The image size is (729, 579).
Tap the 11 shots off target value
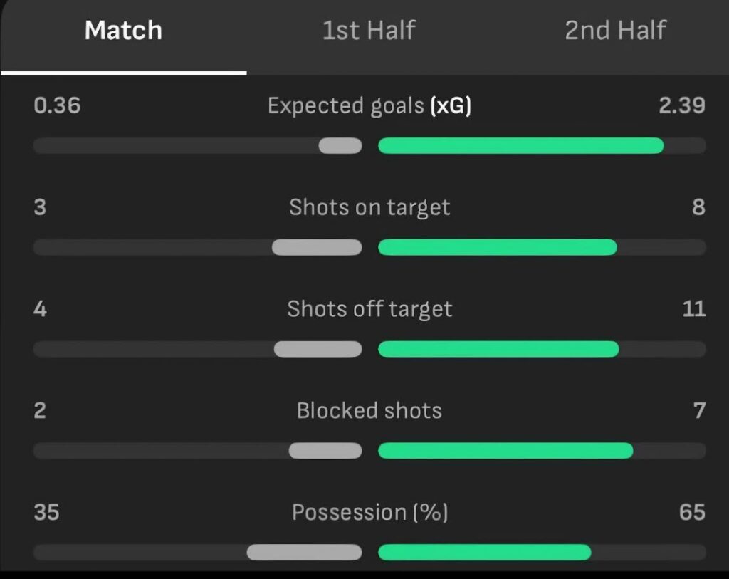coord(693,309)
